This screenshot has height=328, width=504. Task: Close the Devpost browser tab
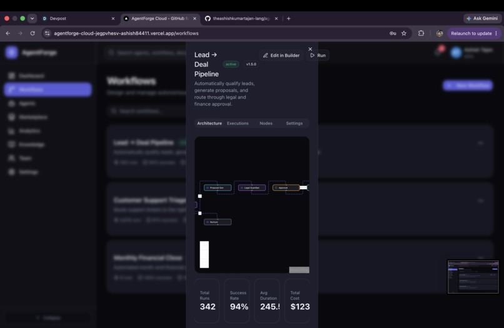point(113,19)
